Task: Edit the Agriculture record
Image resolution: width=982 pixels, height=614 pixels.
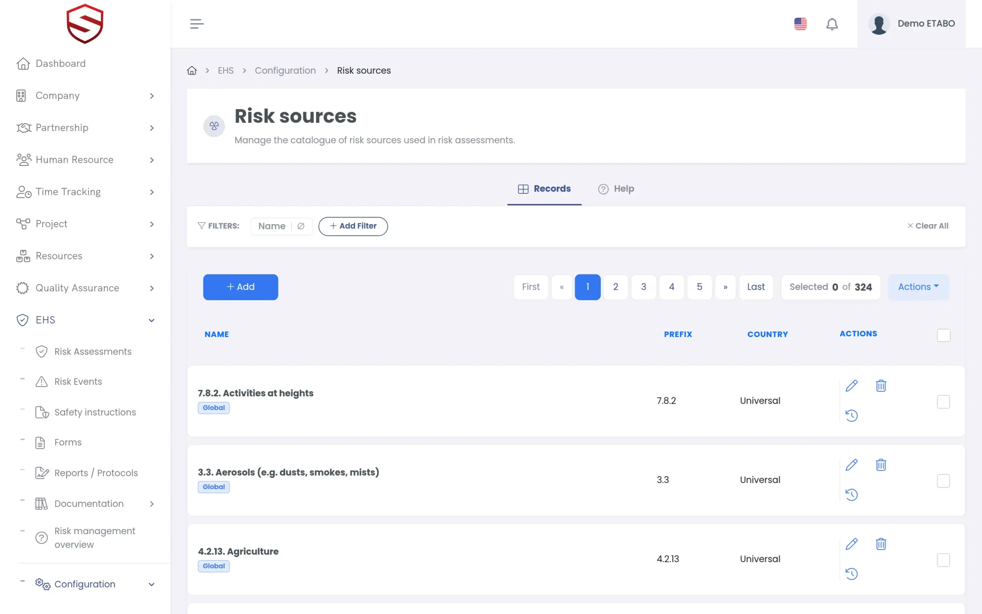Action: [x=851, y=544]
